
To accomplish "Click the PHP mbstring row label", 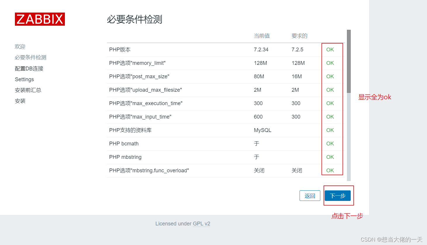I will 125,157.
